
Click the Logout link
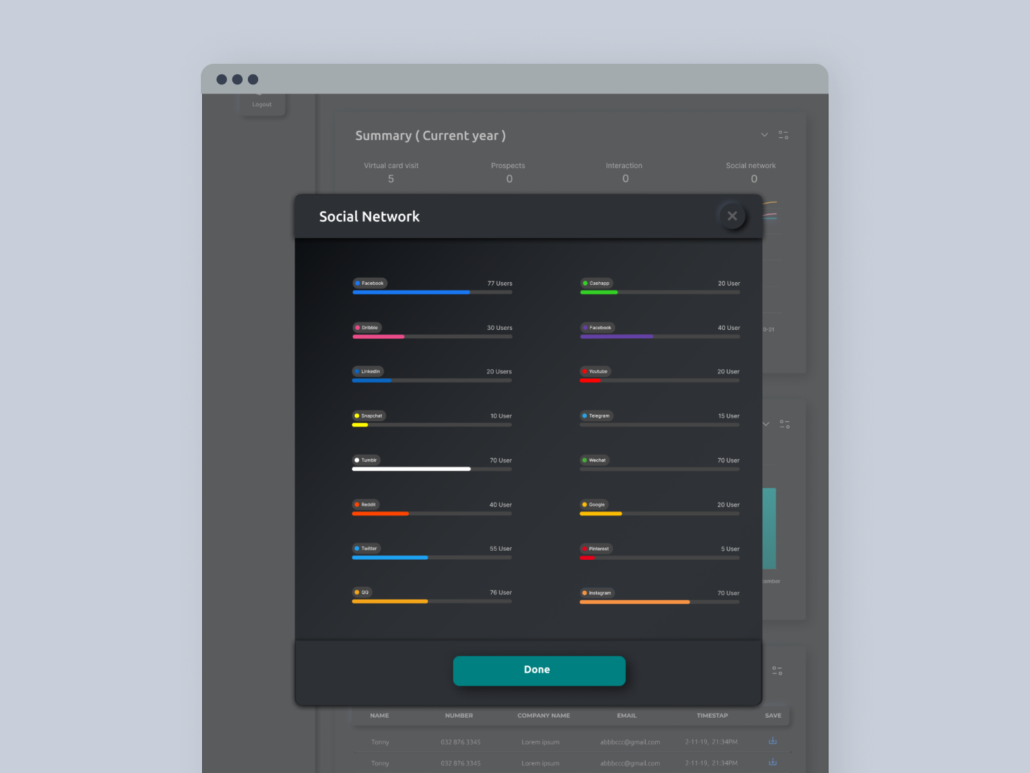[261, 104]
